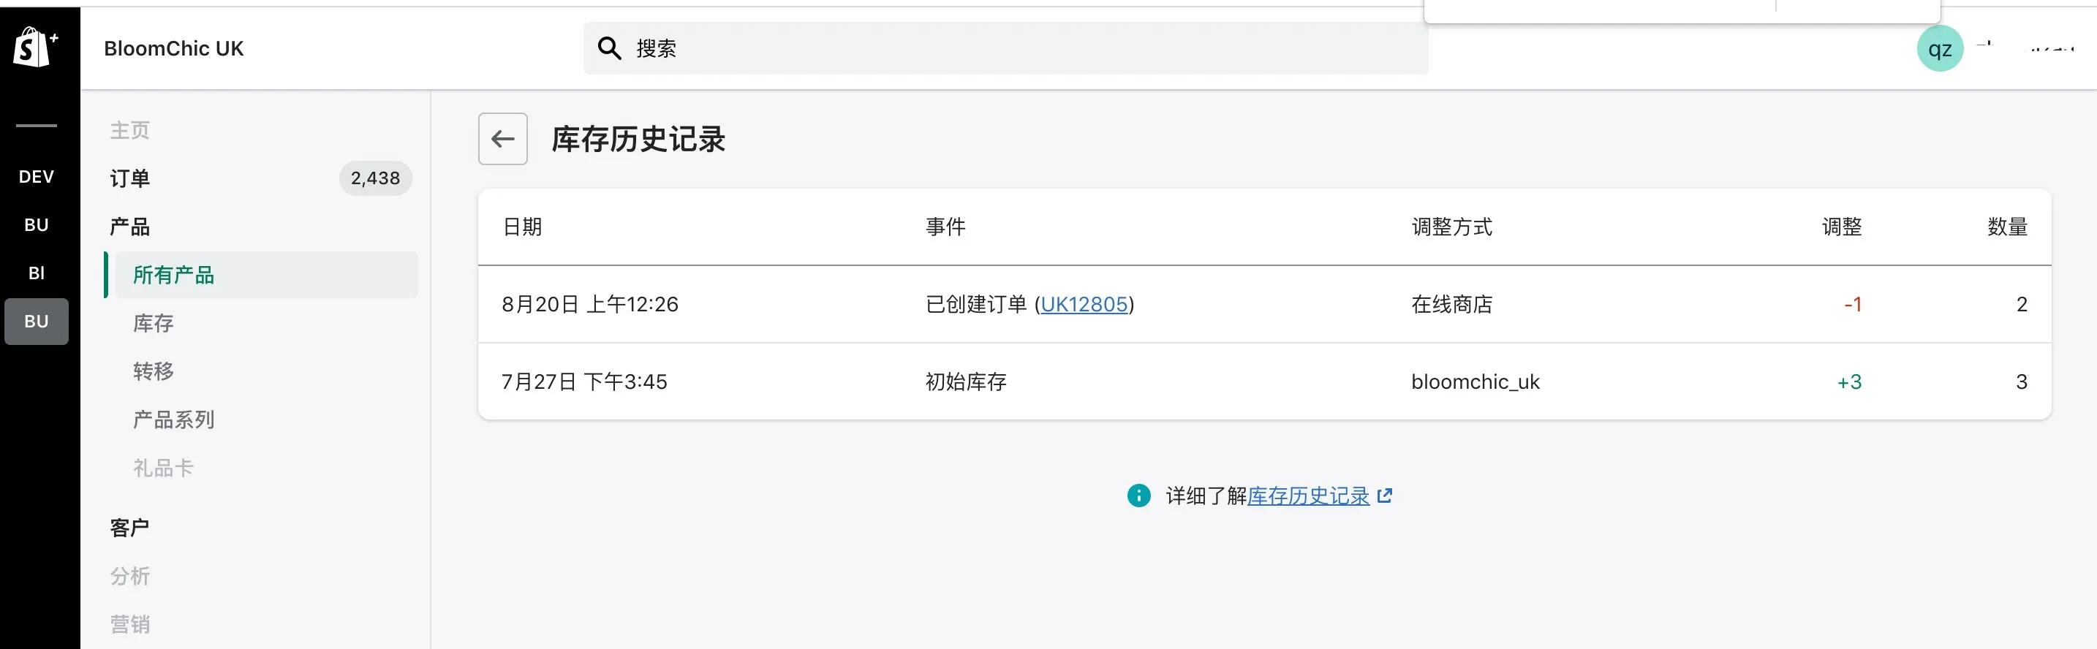Screen dimensions: 2097x649
Task: Click external link icon after 库存历史记录 link
Action: (1385, 496)
